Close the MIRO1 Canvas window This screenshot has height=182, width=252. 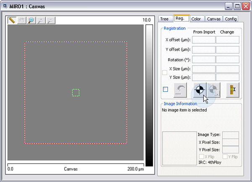point(246,6)
